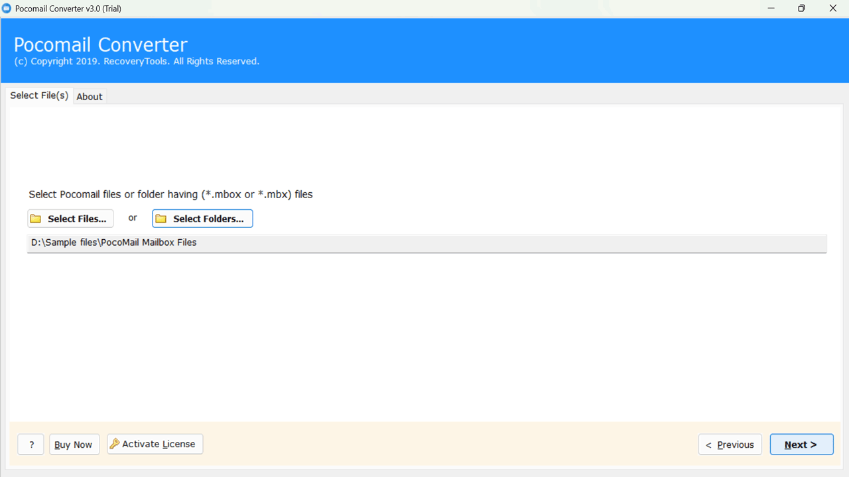Restore down the Pocomail Converter window
Screen dimensions: 849x477
802,9
